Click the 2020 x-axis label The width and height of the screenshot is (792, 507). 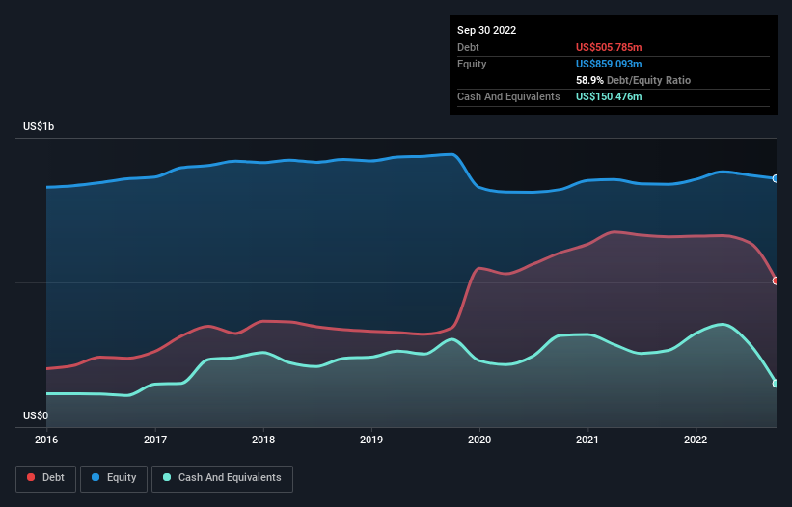tap(479, 440)
